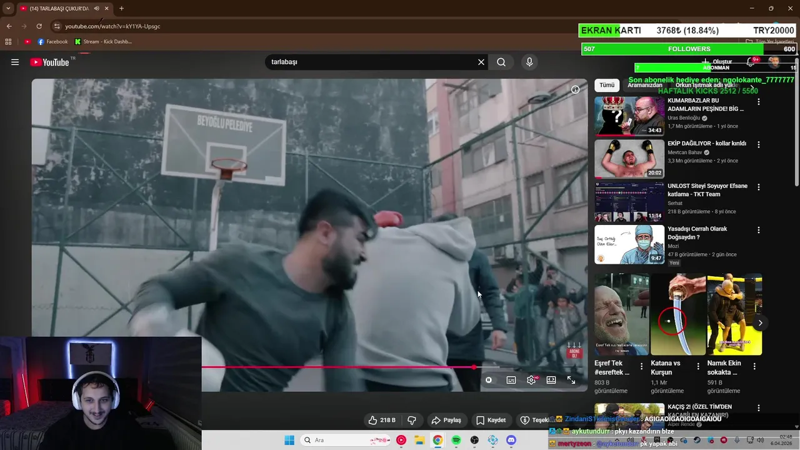View site information icon in address bar
This screenshot has width=800, height=450.
[x=57, y=26]
